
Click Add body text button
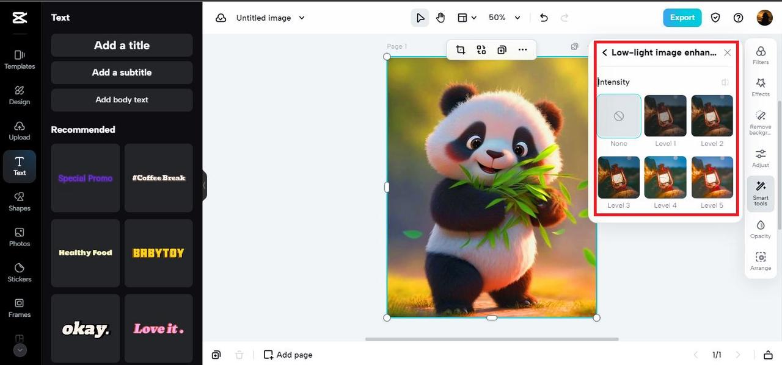point(122,100)
